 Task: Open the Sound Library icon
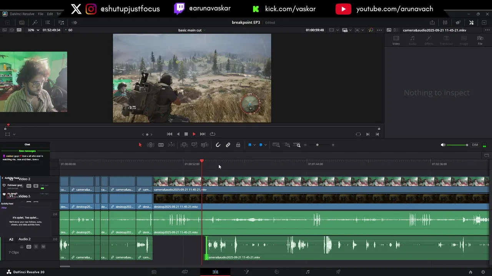[61, 23]
